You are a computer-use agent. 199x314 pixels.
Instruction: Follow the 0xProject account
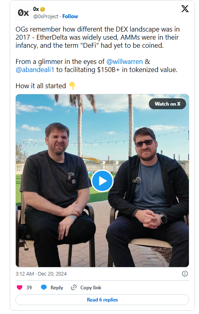click(x=70, y=17)
